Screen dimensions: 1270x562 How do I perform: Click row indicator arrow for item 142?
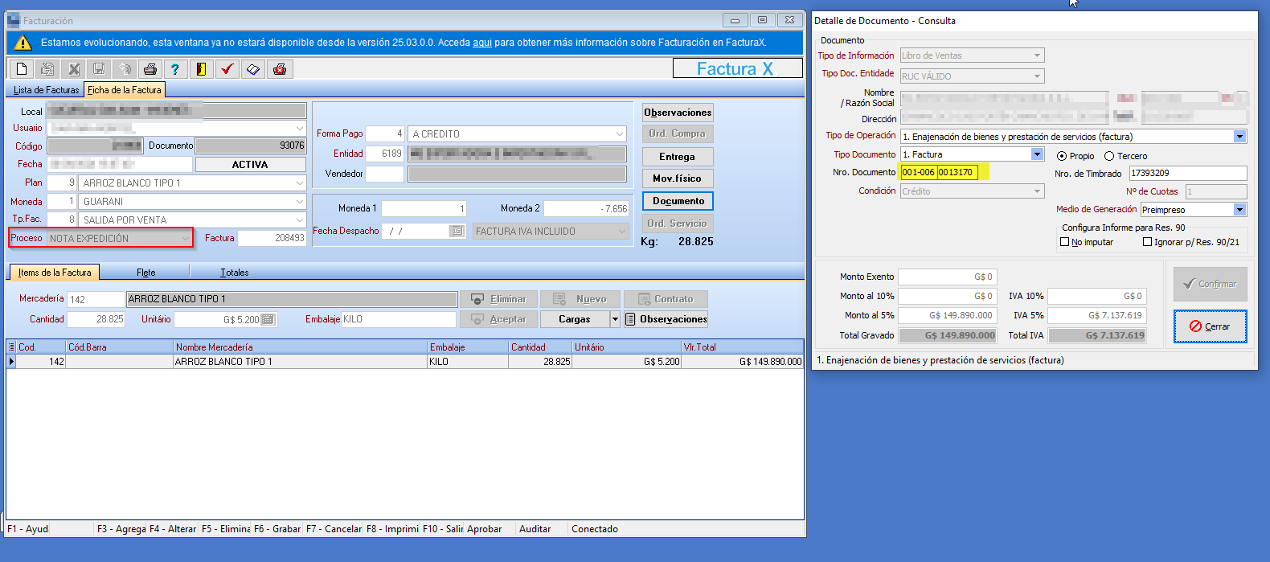click(x=11, y=362)
